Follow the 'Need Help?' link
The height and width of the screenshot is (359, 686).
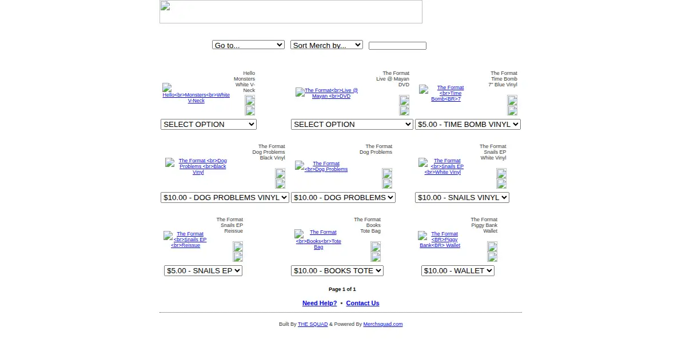tap(320, 303)
